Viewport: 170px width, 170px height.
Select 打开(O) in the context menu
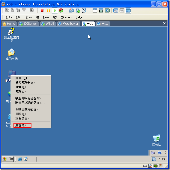point(31,78)
